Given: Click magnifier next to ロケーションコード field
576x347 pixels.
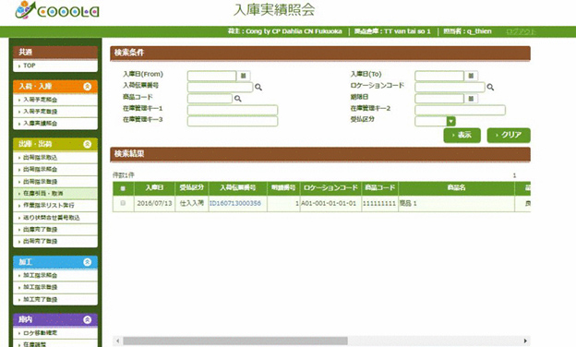Looking at the screenshot, I should pos(490,87).
